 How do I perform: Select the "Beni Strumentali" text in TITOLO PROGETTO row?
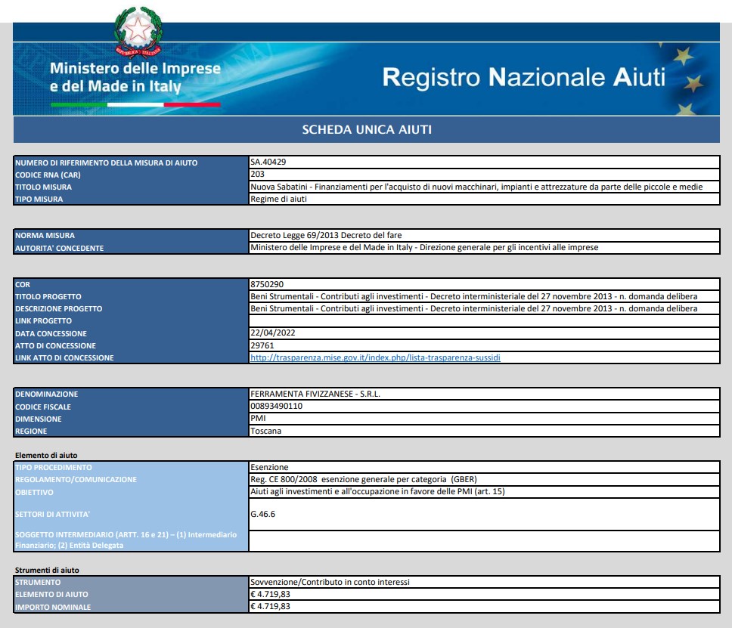(x=474, y=296)
